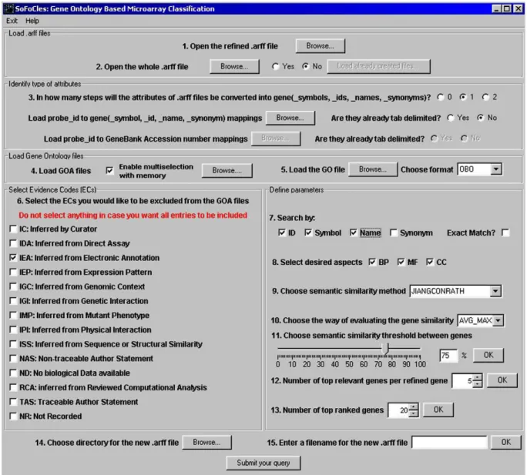The height and width of the screenshot is (475, 527).
Task: Toggle the BP aspect checkbox
Action: (372, 262)
